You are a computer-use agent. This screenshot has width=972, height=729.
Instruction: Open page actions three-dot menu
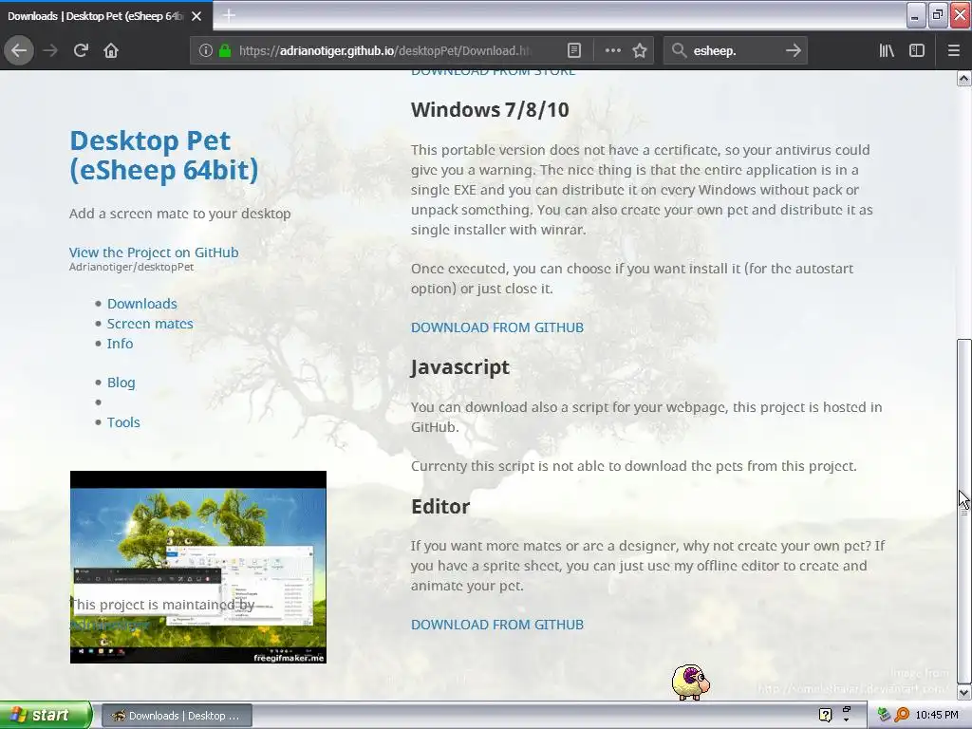pyautogui.click(x=612, y=51)
